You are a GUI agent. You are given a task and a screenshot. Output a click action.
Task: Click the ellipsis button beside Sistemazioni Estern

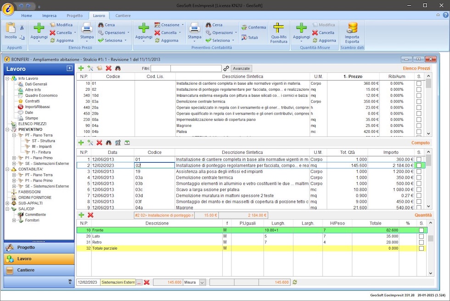[139, 282]
